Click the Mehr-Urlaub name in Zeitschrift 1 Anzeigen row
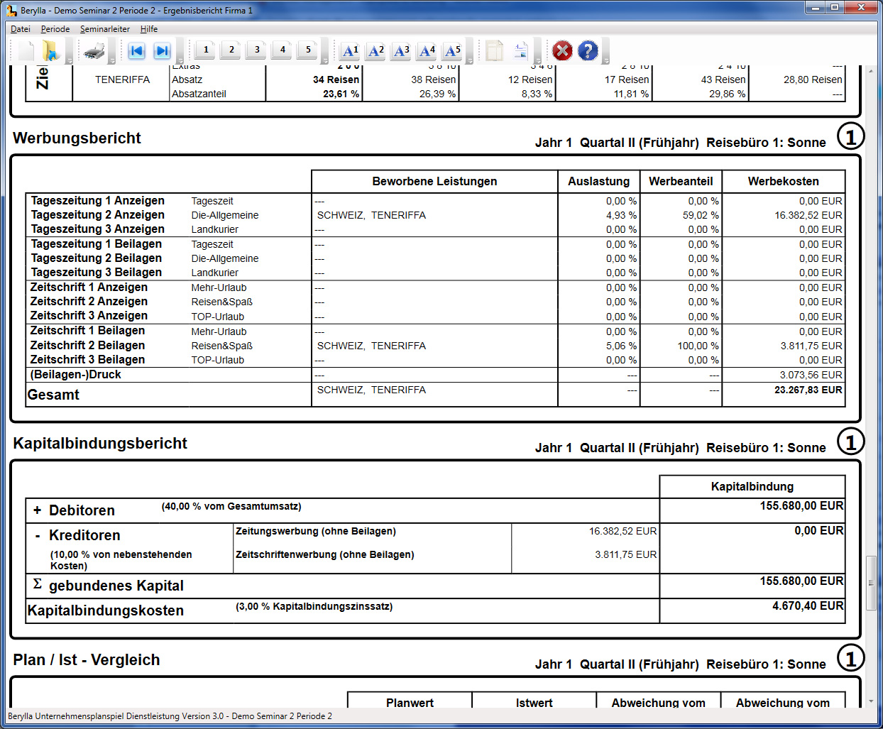This screenshot has height=729, width=883. [219, 287]
